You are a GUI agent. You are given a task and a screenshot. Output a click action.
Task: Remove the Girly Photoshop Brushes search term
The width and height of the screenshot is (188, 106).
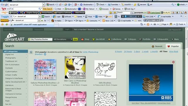click(45, 54)
